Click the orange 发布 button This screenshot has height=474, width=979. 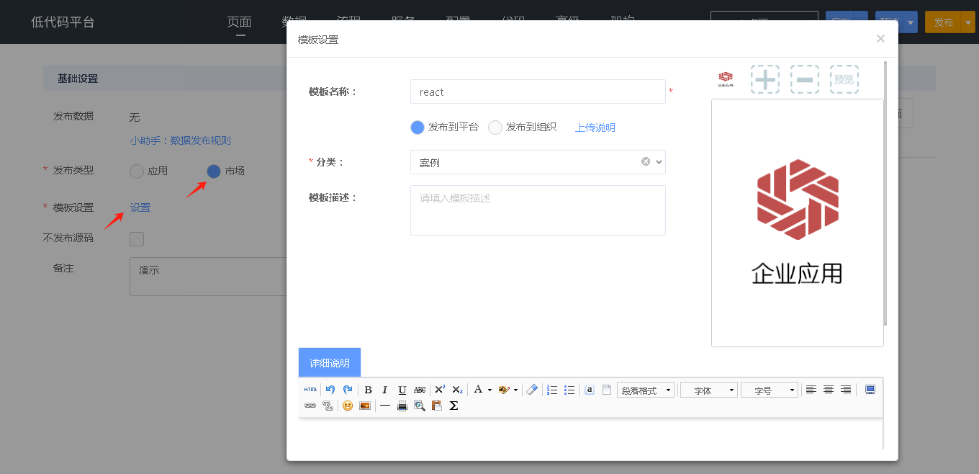(x=944, y=22)
